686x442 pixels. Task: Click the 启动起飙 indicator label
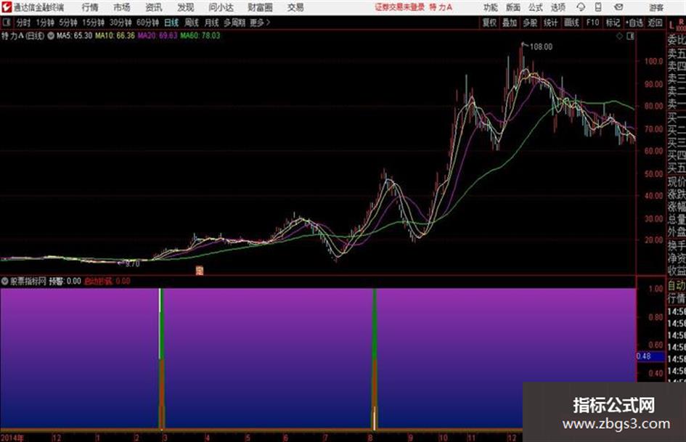click(x=98, y=281)
